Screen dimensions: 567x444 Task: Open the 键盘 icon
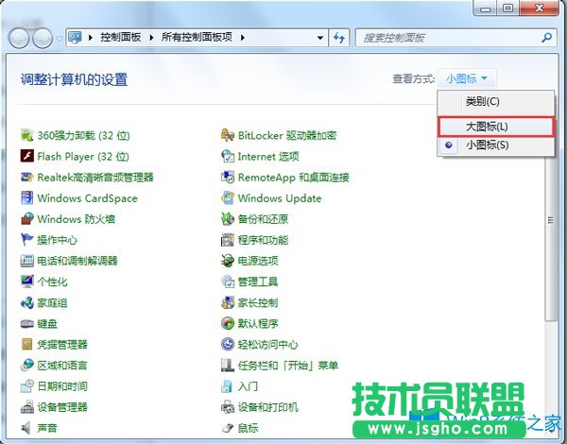27,323
